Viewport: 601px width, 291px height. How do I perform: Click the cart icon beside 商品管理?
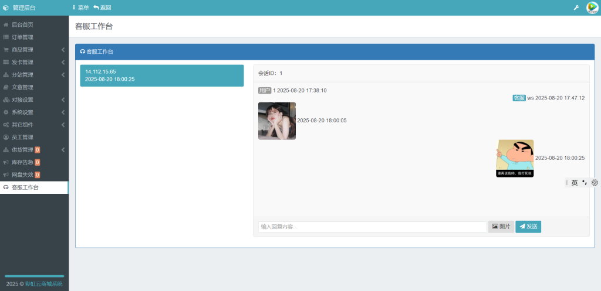(x=6, y=50)
